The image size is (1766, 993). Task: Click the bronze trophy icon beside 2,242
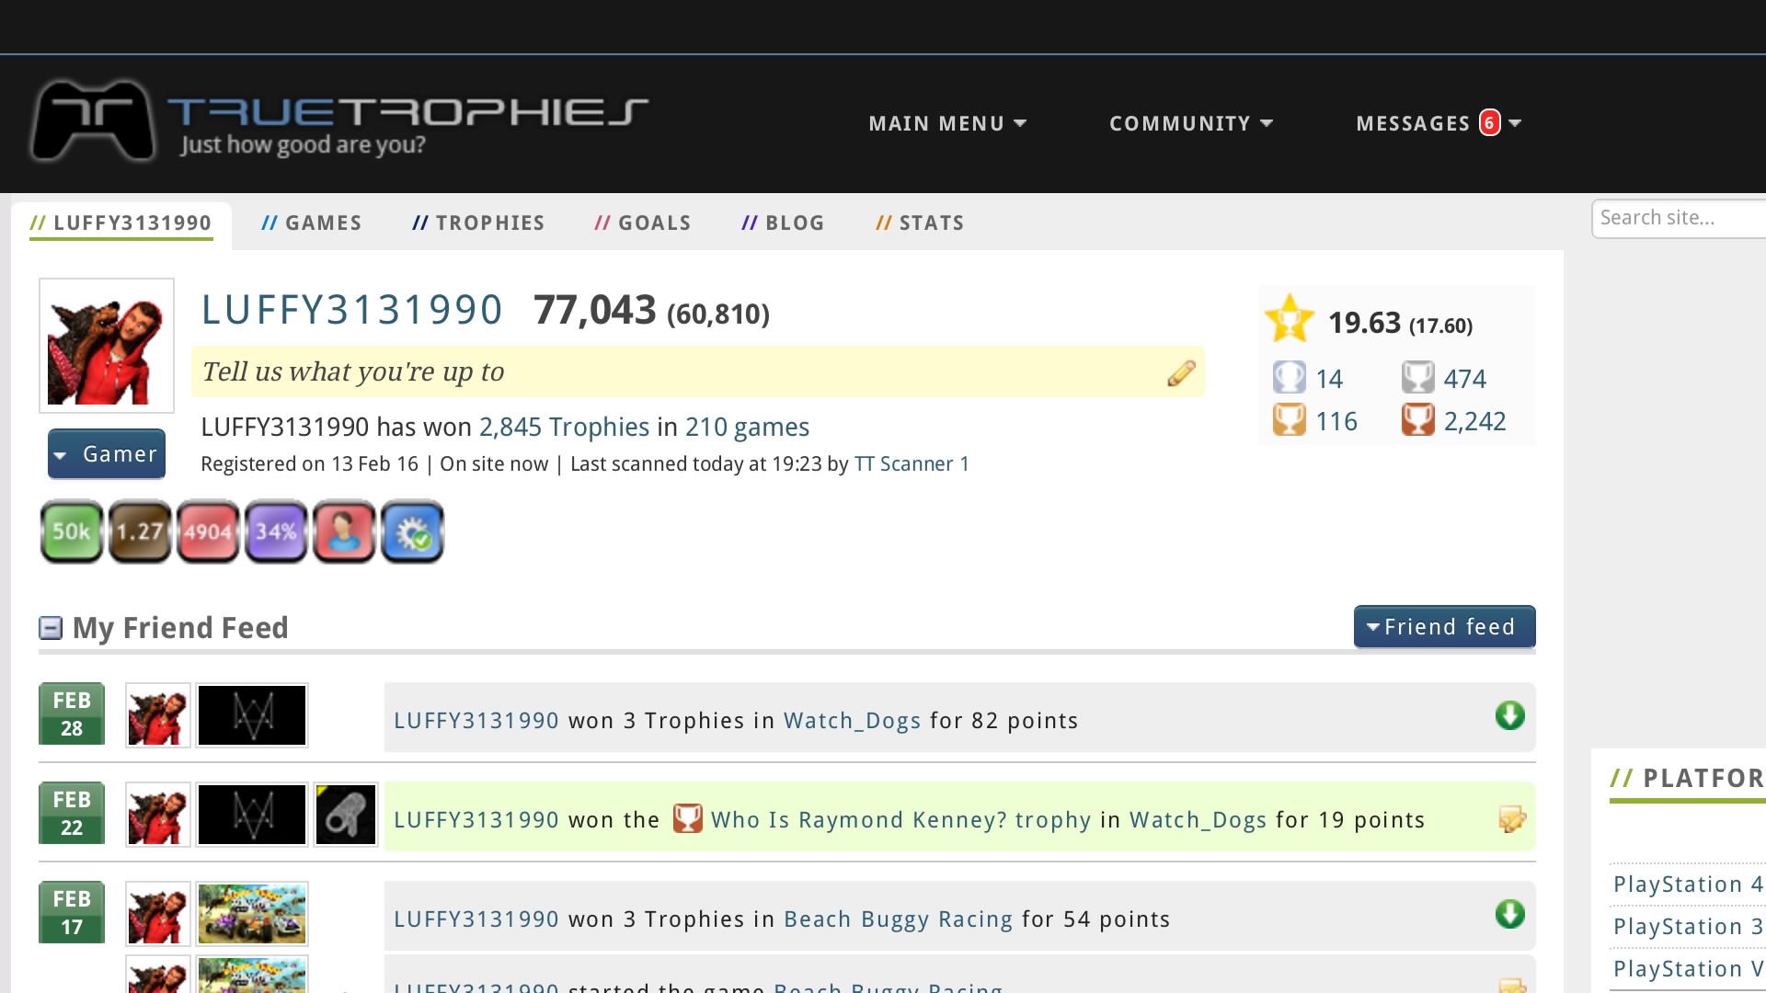[x=1417, y=419]
